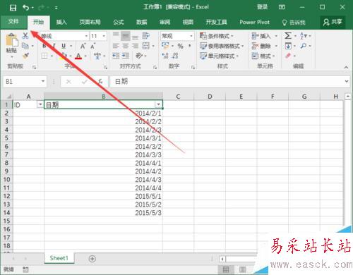Copy selection with the copy icon

25,46
